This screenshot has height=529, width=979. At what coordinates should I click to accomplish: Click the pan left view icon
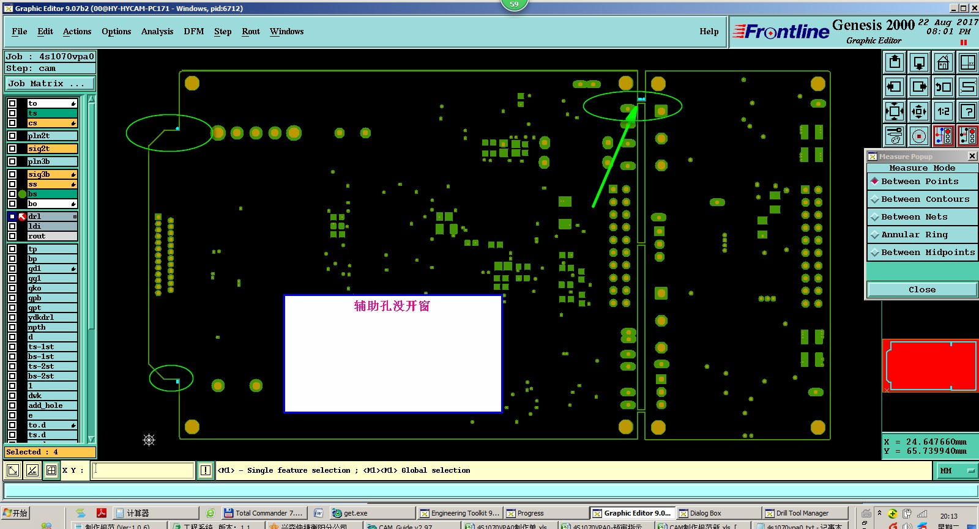coord(895,87)
